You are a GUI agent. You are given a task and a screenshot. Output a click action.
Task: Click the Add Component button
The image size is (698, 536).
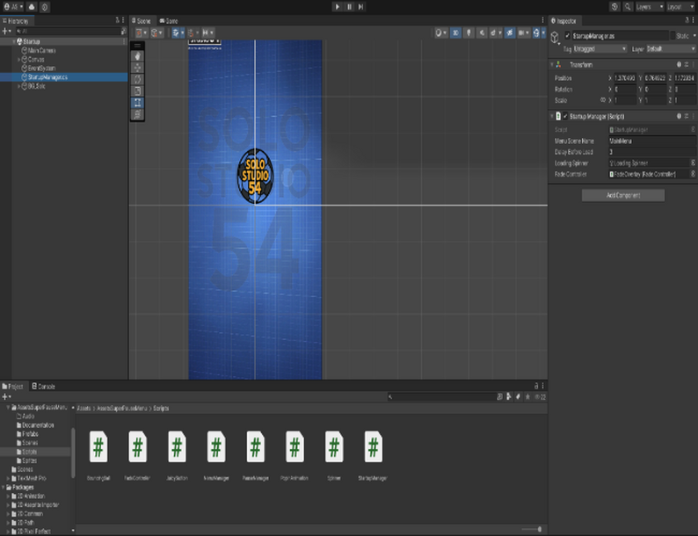(x=622, y=195)
